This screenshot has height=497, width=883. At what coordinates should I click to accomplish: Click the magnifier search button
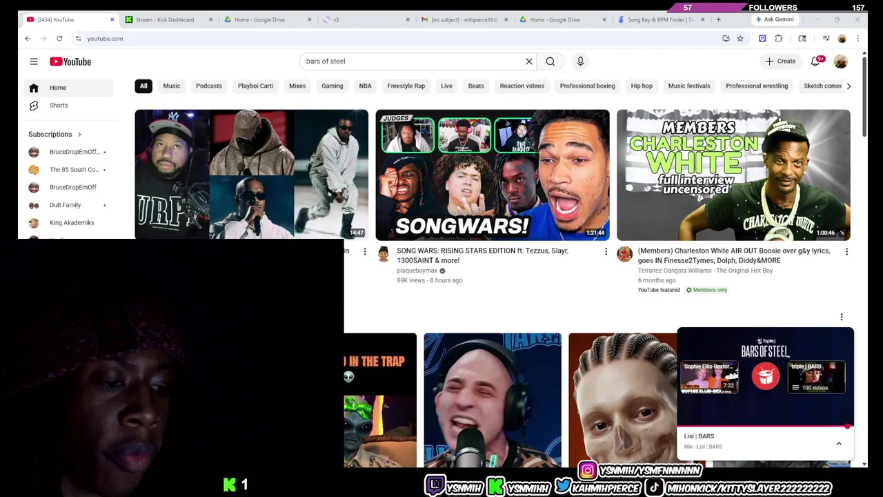pyautogui.click(x=550, y=61)
